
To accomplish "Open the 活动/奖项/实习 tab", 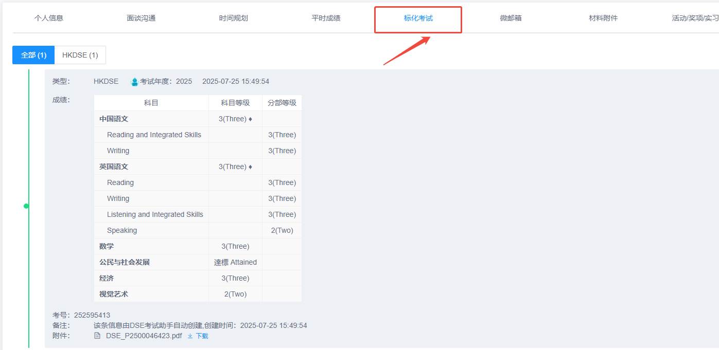I will 695,19.
